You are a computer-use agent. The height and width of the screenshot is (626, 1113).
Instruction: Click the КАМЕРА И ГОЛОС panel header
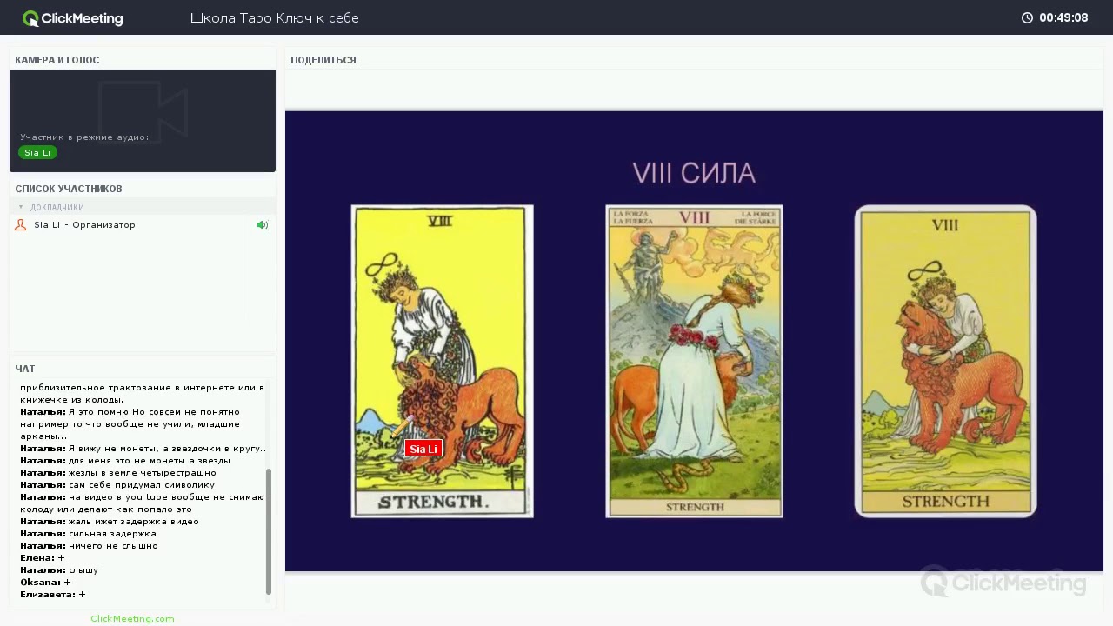(57, 60)
